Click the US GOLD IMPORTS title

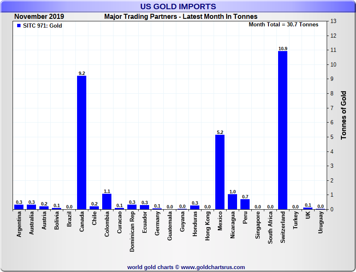178,7
